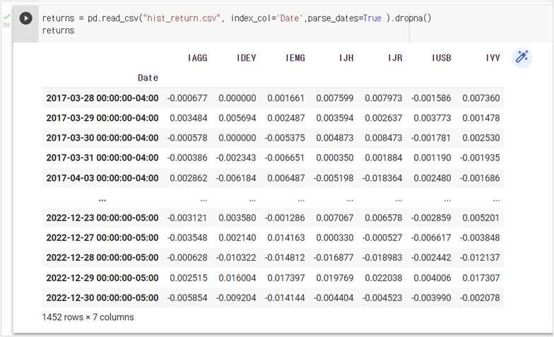This screenshot has width=554, height=337.
Task: Select the IUSB column header
Action: [x=442, y=58]
